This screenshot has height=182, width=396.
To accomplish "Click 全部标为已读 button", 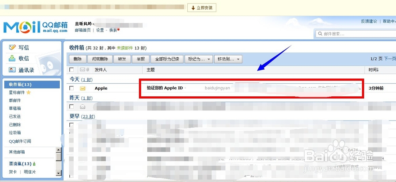I will 167,59.
